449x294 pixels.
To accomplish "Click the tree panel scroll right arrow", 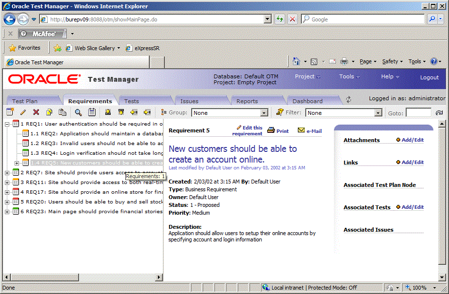I will [159, 277].
